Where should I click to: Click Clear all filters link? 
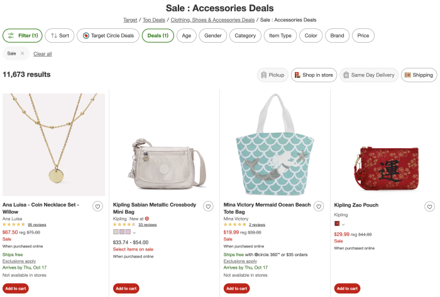coord(43,54)
